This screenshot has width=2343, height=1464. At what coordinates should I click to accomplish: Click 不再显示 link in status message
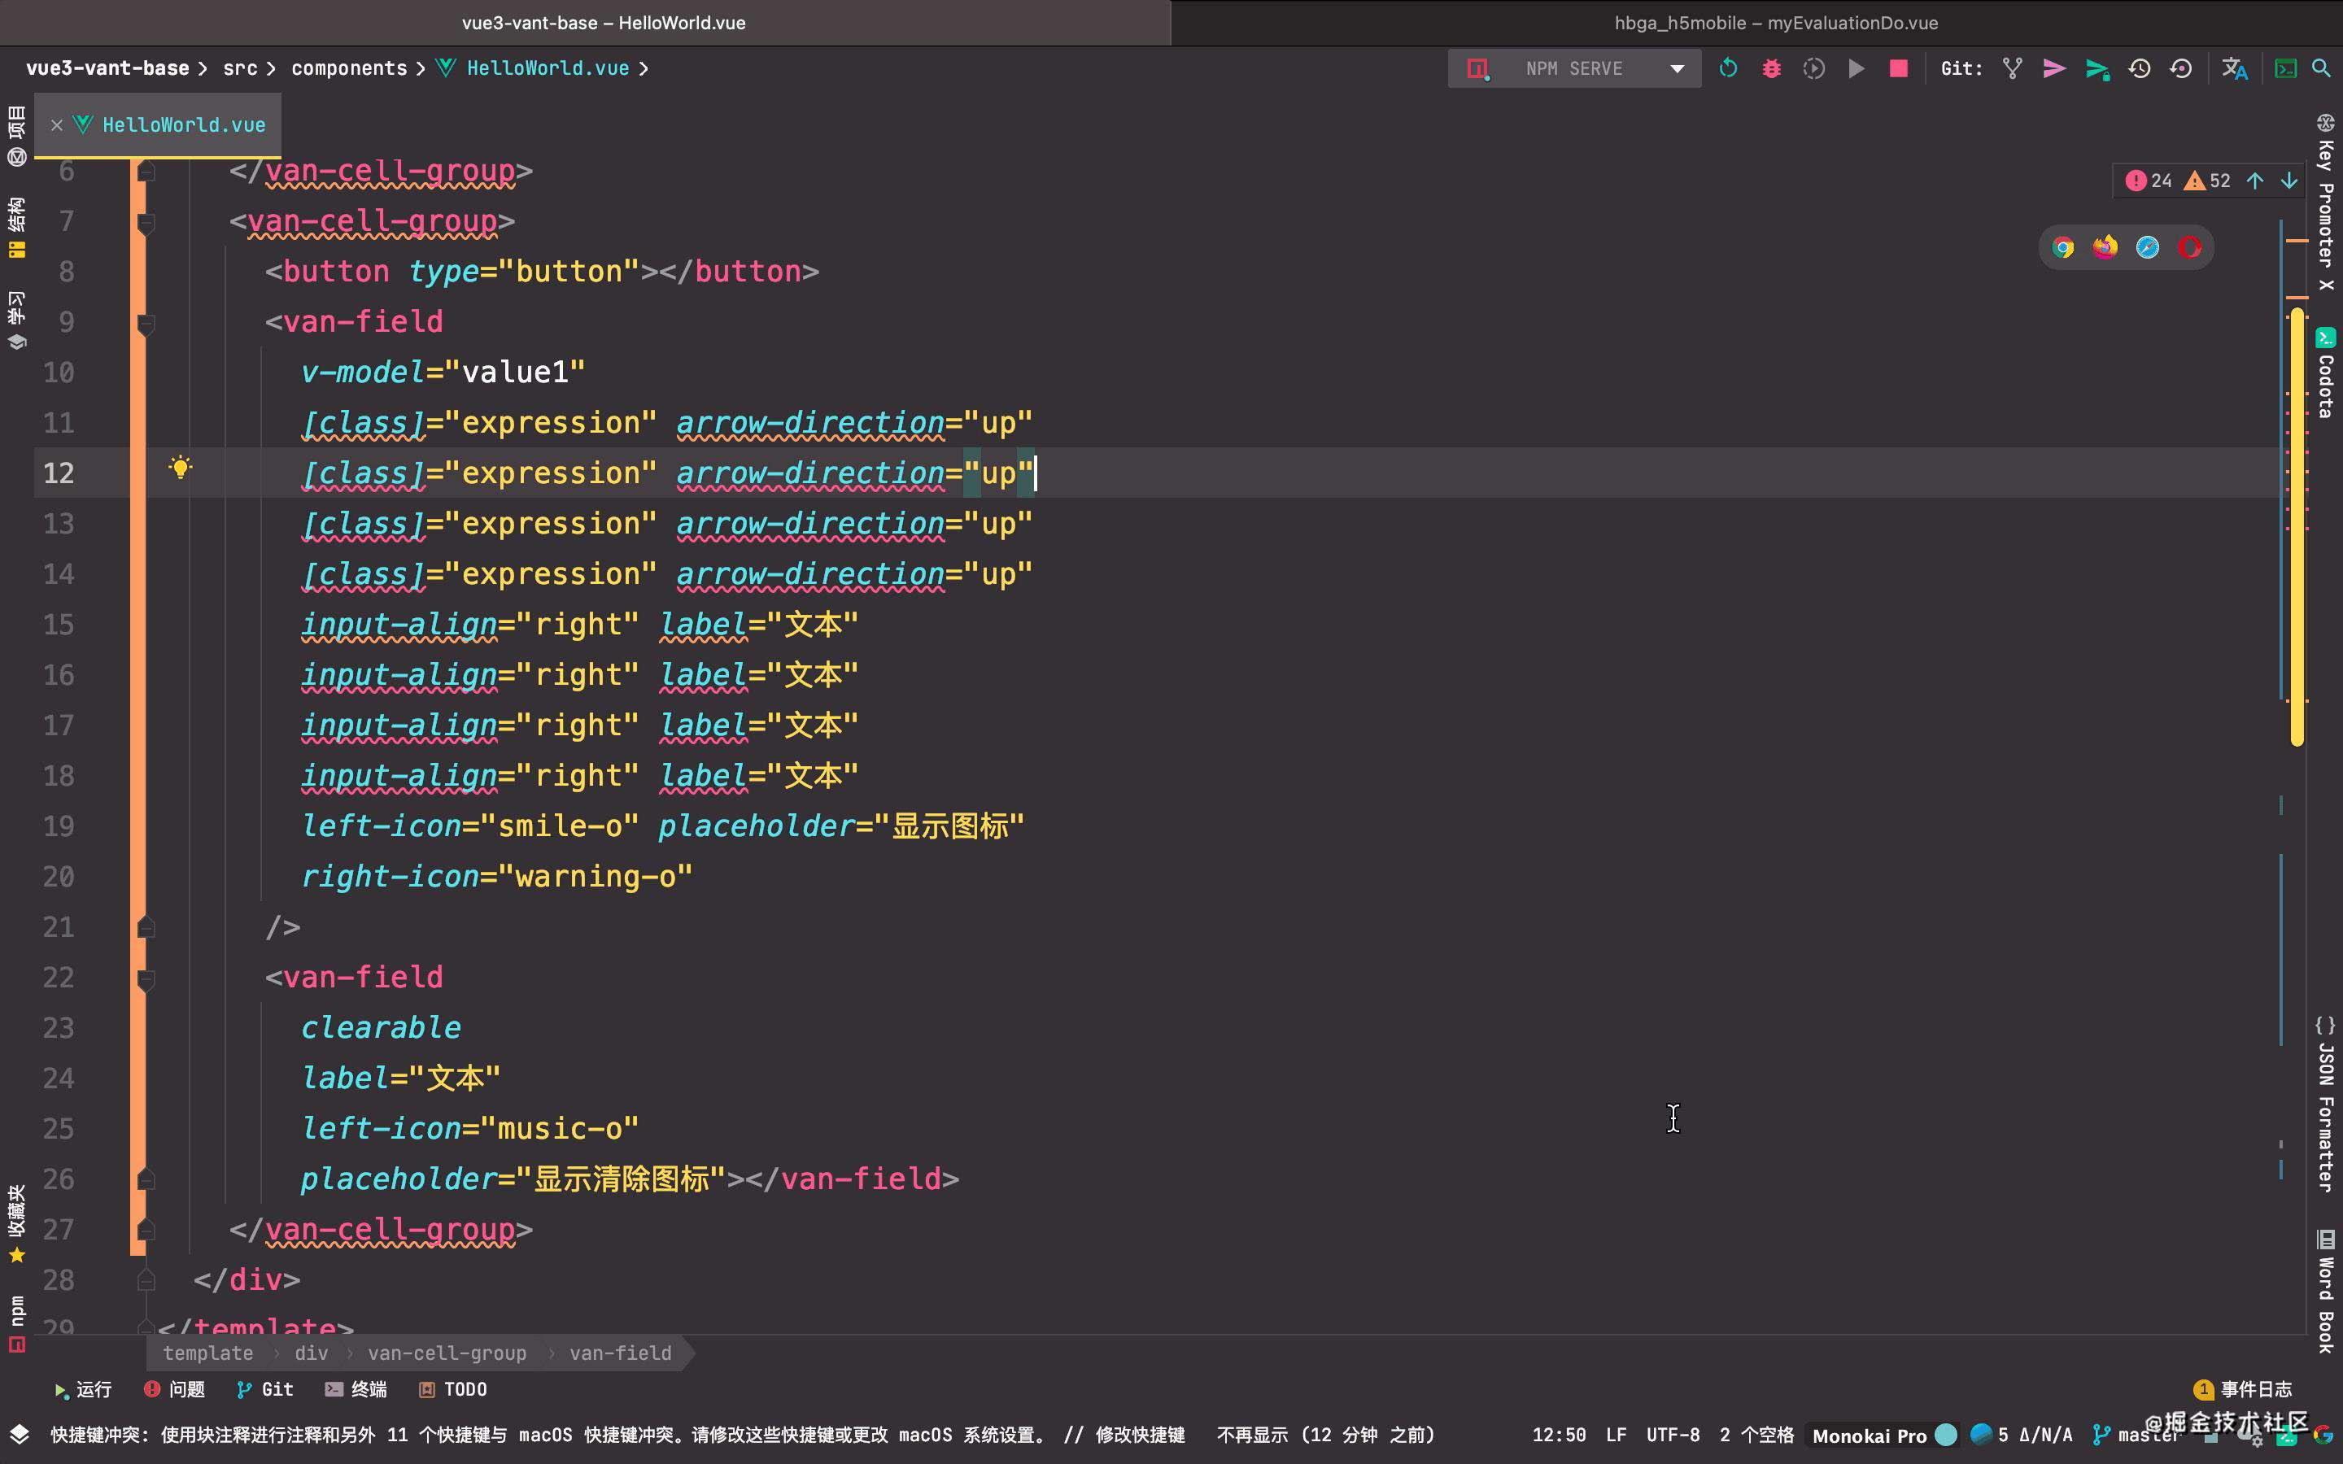coord(1252,1435)
